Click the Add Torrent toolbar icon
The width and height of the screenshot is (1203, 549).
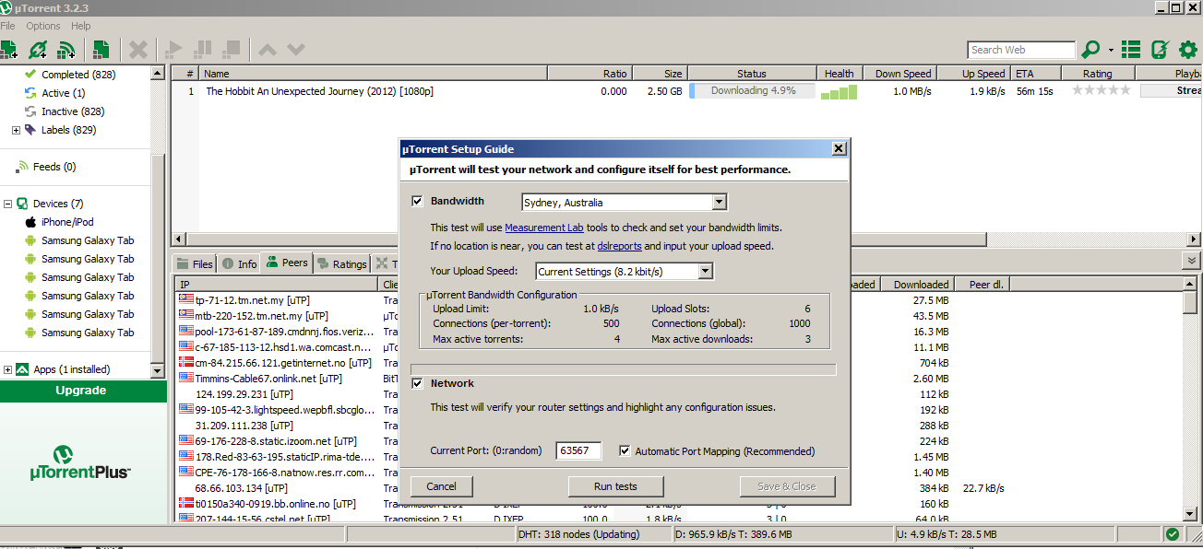click(8, 50)
